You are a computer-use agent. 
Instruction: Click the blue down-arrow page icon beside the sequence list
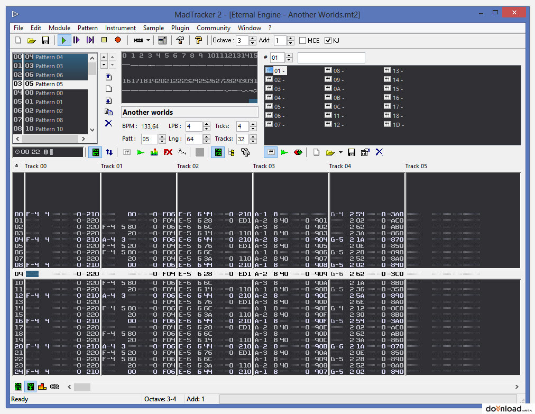[108, 100]
